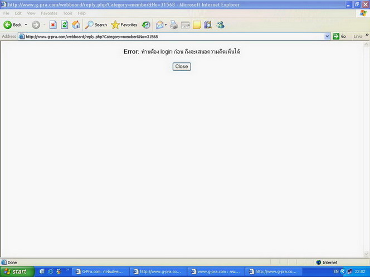Open the Tools menu

pyautogui.click(x=67, y=13)
